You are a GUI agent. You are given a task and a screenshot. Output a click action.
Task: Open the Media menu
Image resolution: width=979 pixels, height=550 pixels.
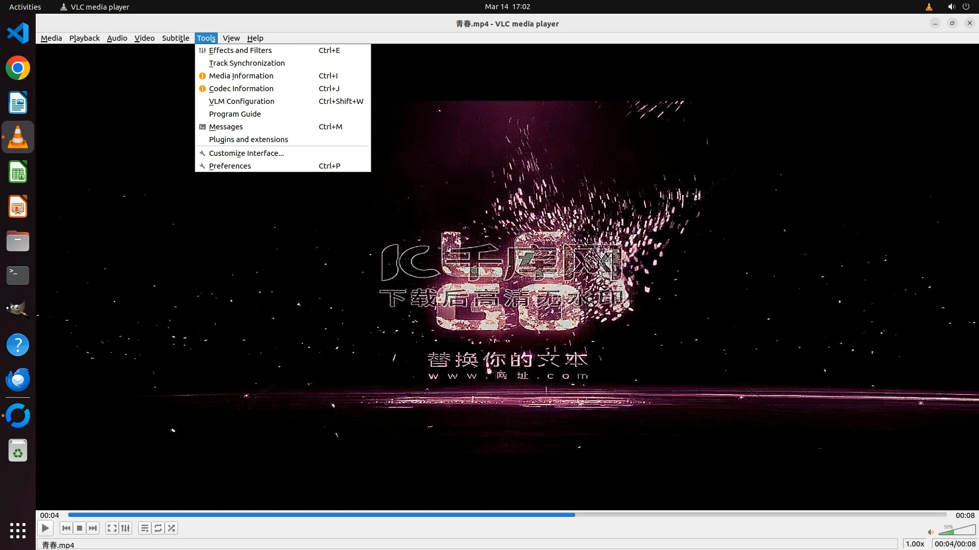pos(51,38)
